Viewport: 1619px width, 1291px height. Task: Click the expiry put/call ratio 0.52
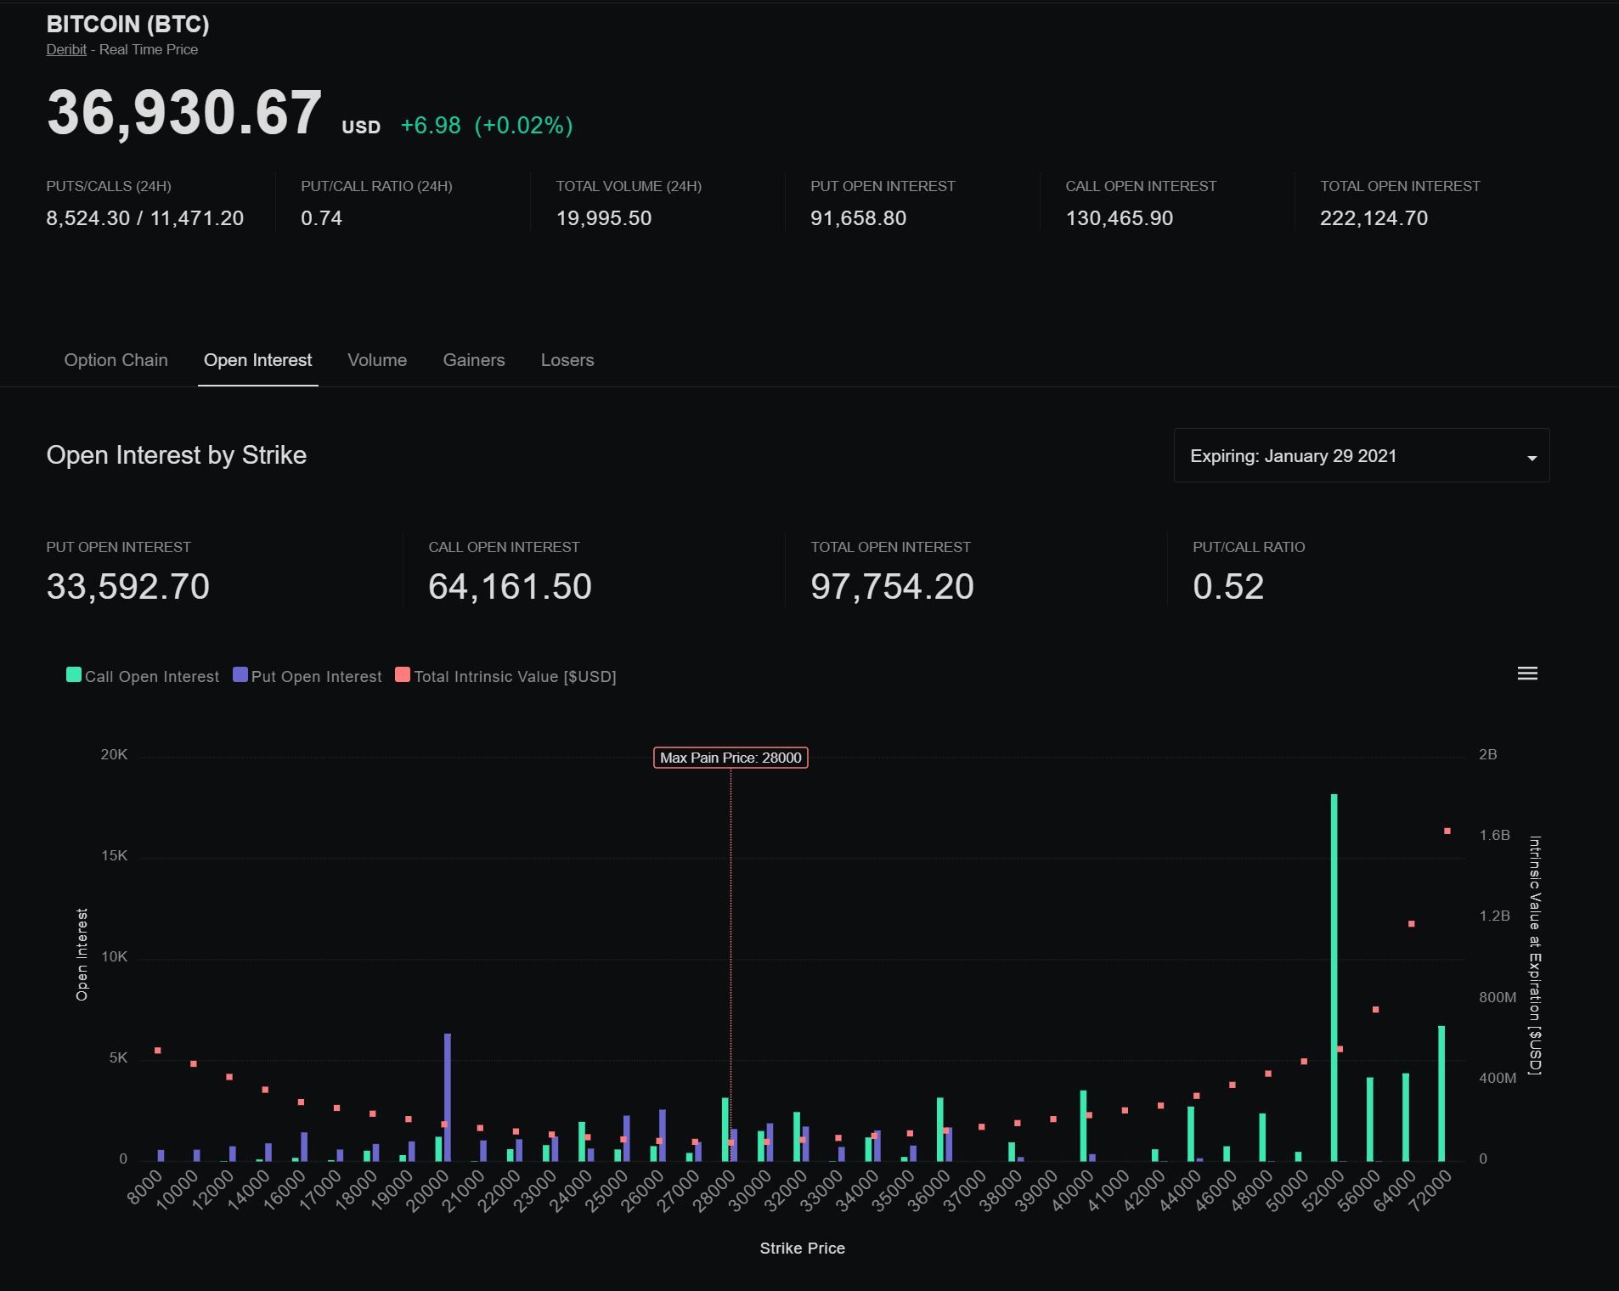point(1228,587)
